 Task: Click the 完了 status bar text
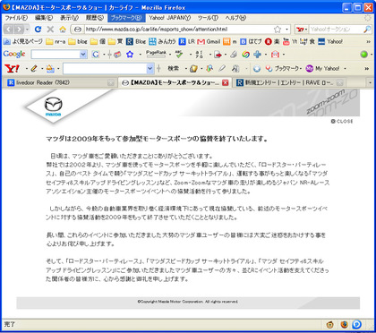(9, 324)
